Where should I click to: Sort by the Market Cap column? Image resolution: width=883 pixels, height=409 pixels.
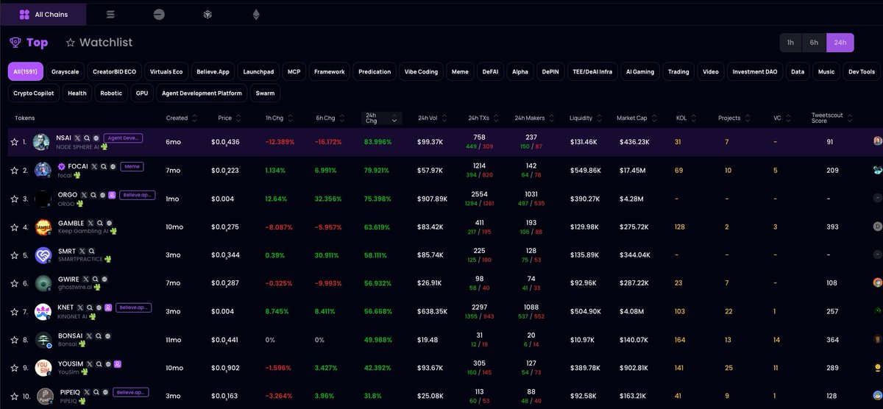[638, 118]
